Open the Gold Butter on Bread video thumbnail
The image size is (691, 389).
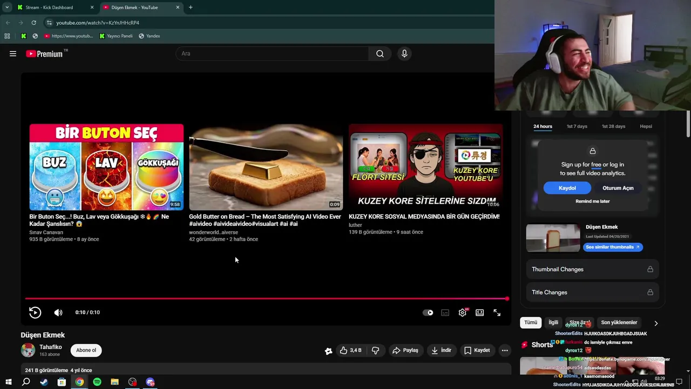[x=266, y=167]
